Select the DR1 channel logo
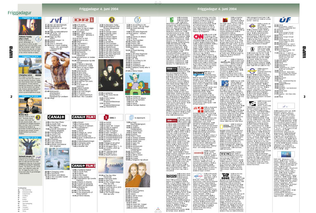 pyautogui.click(x=83, y=20)
